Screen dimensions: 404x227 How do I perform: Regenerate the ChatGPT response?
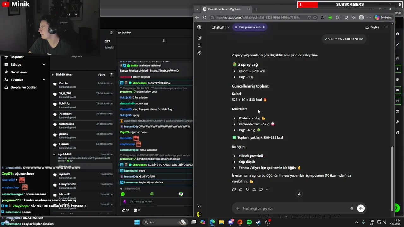point(261,189)
